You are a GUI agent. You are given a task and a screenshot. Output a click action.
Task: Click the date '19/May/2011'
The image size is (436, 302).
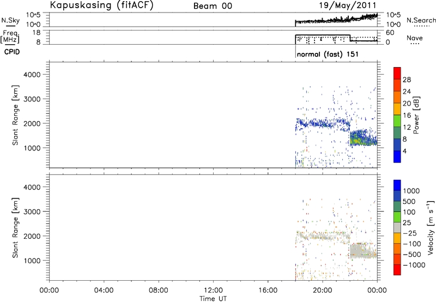click(348, 5)
